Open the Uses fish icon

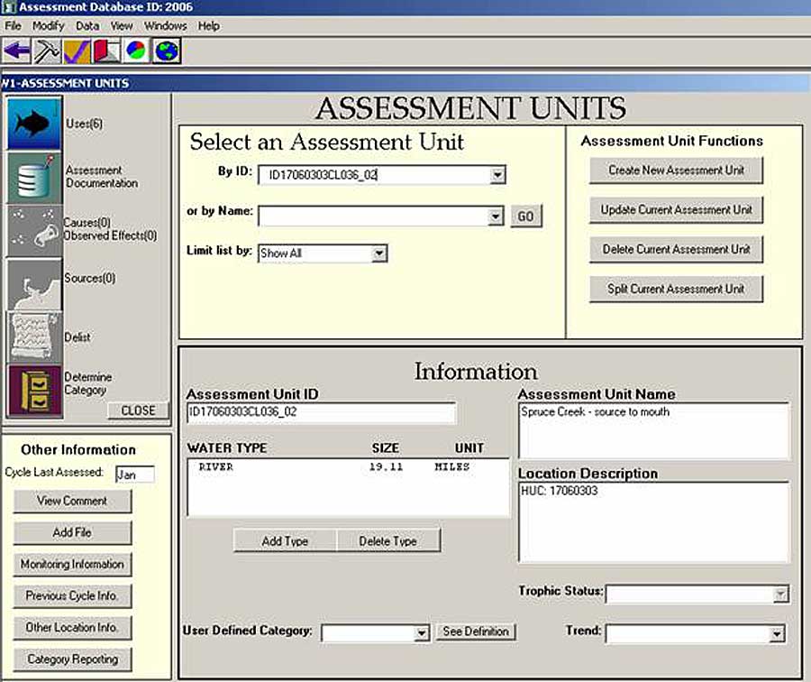click(x=34, y=124)
